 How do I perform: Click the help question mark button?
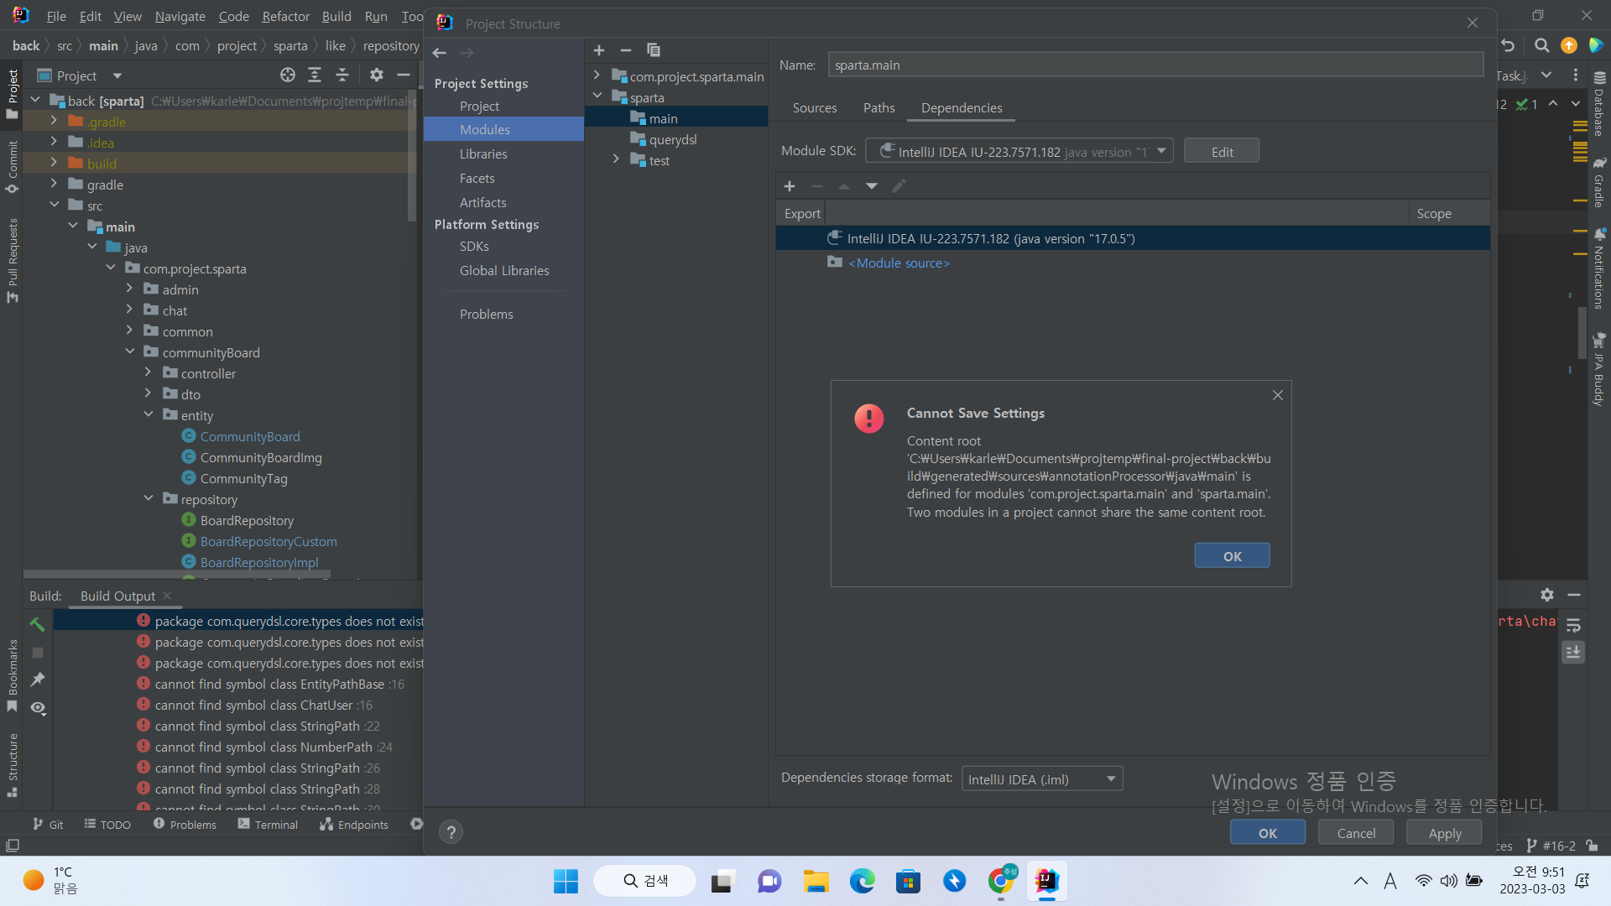pyautogui.click(x=451, y=832)
